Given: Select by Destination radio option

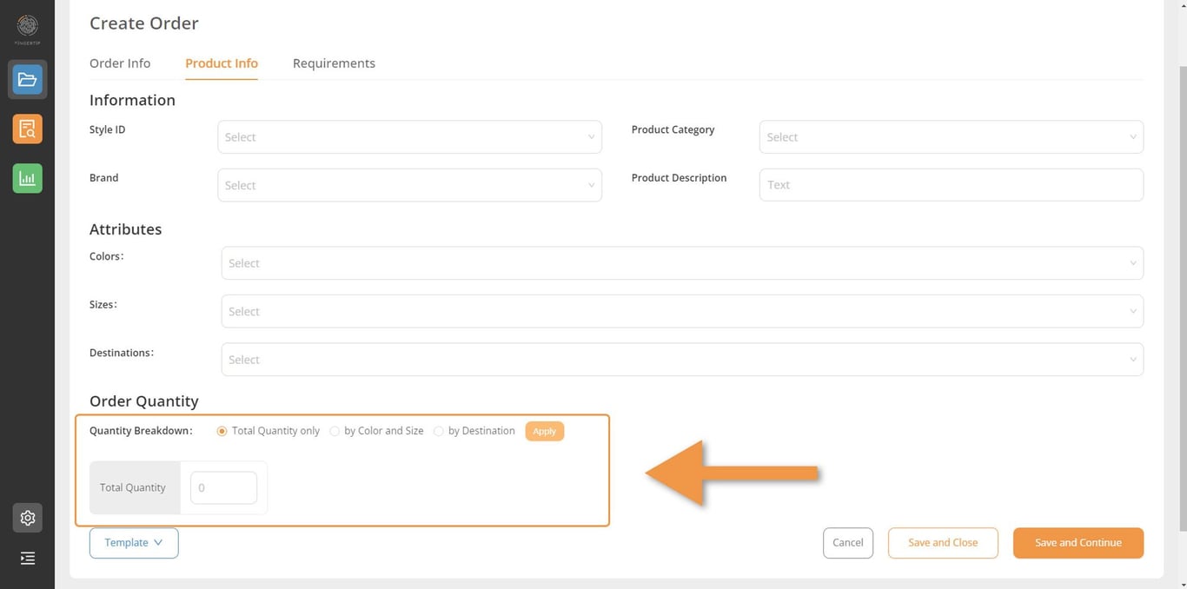Looking at the screenshot, I should point(439,431).
